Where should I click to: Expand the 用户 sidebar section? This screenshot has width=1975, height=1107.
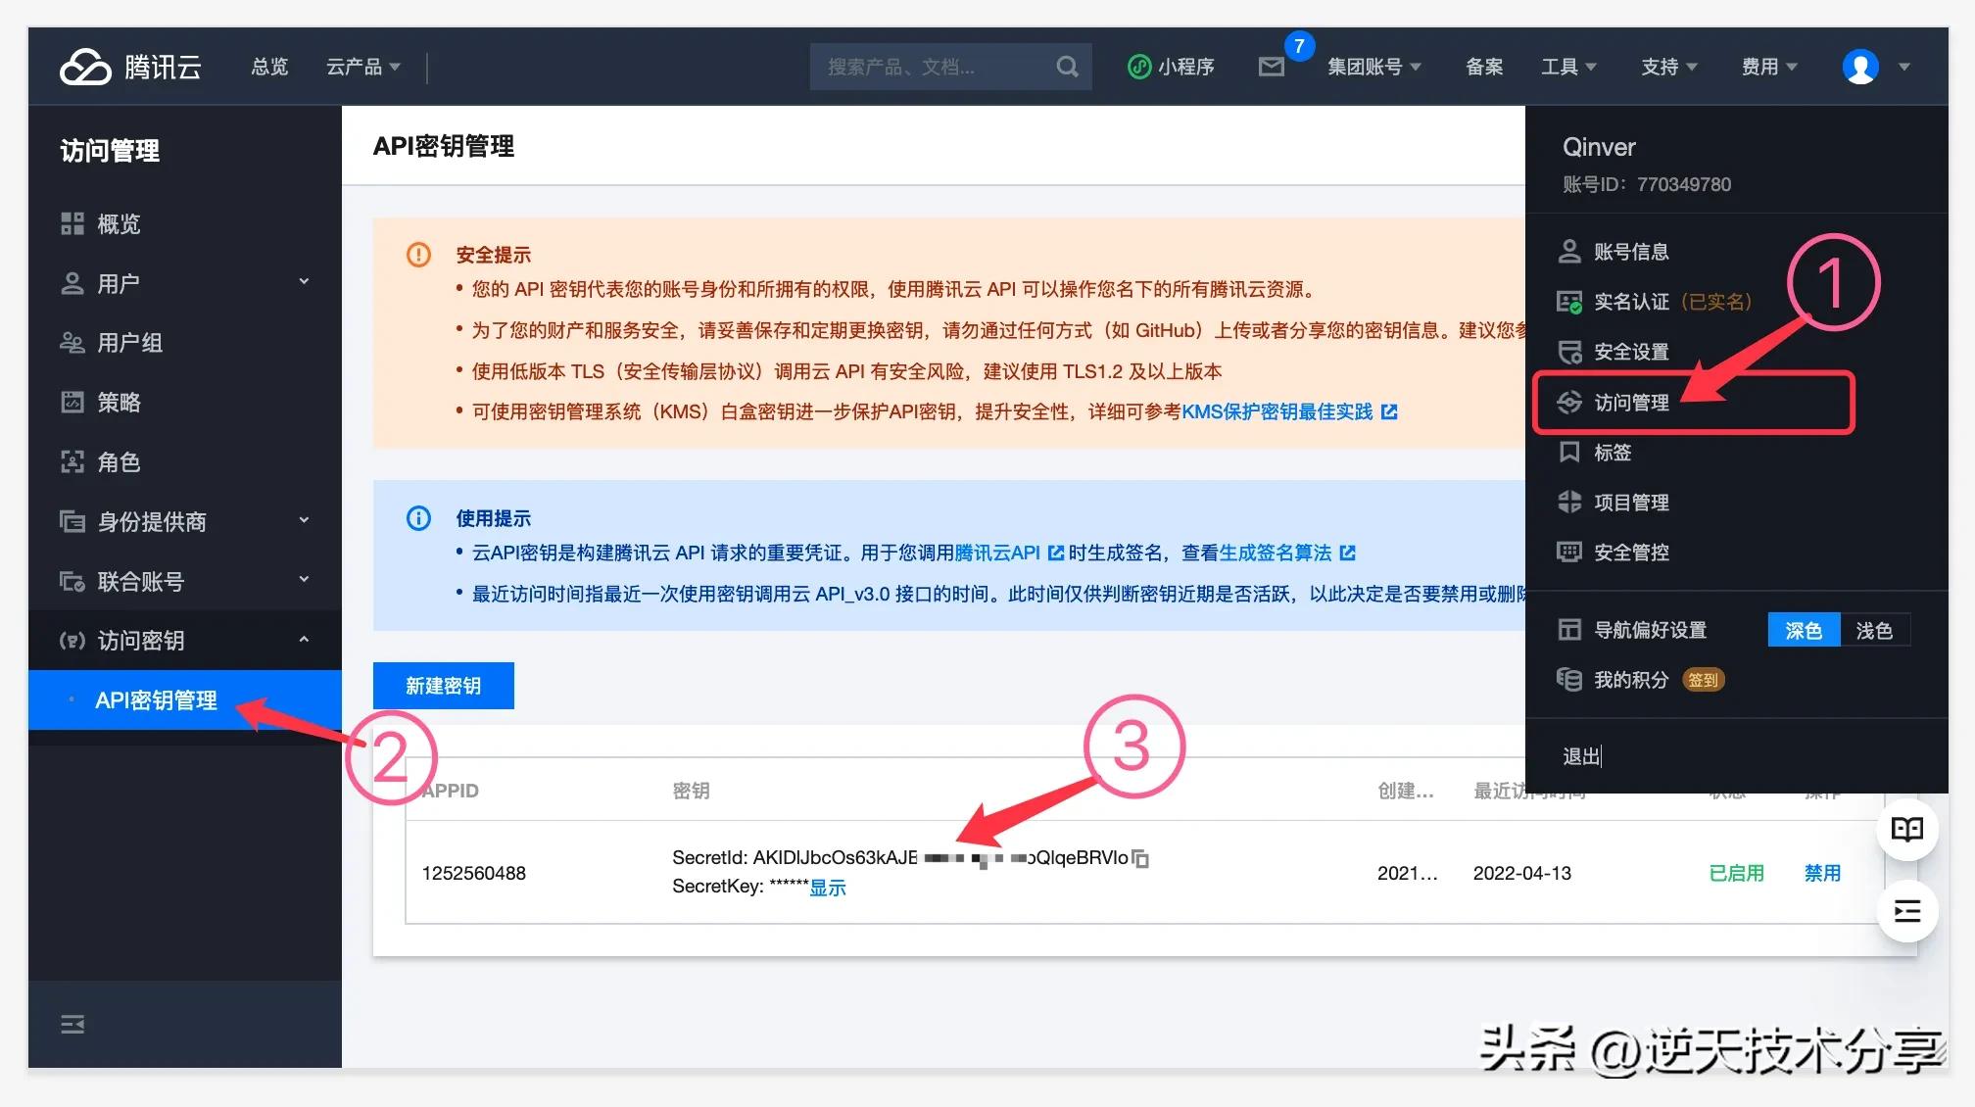click(x=120, y=283)
